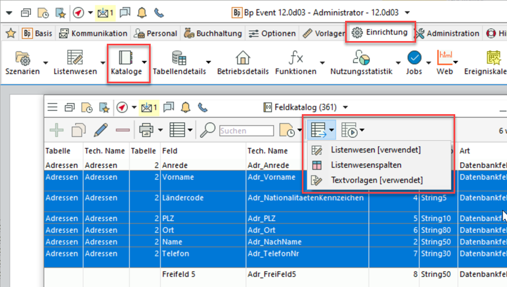Select Listenwesenspalten menu entry
The height and width of the screenshot is (287, 507).
point(366,165)
